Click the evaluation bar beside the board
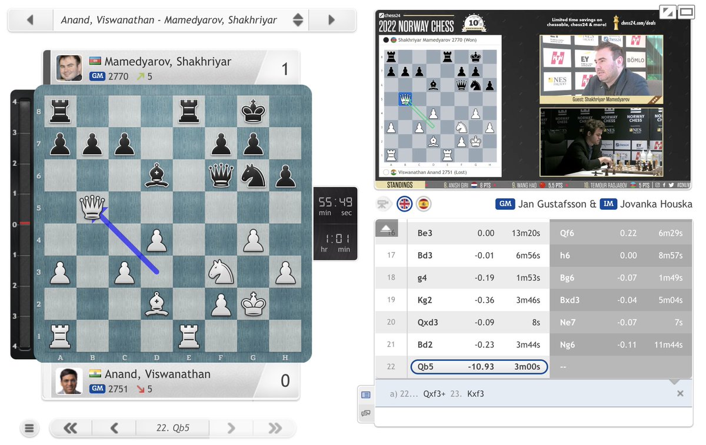The width and height of the screenshot is (706, 445). [24, 223]
